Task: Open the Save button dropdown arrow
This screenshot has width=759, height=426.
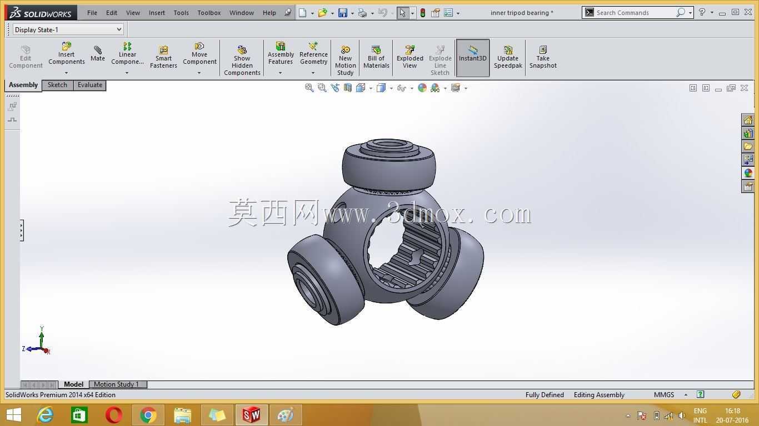Action: [352, 13]
